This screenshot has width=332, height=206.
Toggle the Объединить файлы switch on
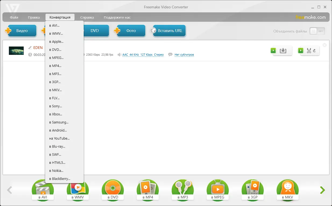[317, 31]
